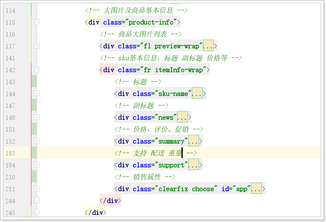This screenshot has height=222, width=326.
Task: Click green change marker beside line 210
Action: click(34, 176)
